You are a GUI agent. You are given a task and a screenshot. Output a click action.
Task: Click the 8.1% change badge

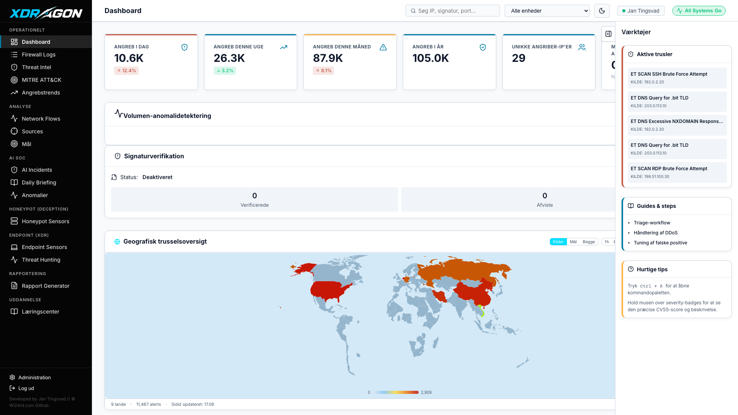click(323, 71)
